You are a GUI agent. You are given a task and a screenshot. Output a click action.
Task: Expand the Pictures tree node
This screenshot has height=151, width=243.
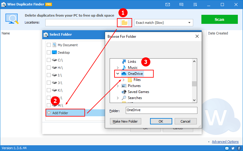[x=118, y=86]
